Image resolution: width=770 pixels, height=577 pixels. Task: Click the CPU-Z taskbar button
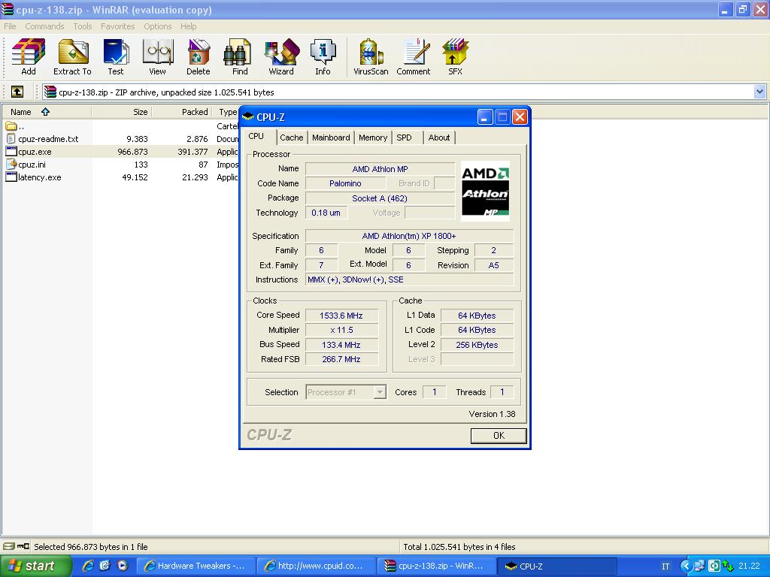tap(557, 566)
